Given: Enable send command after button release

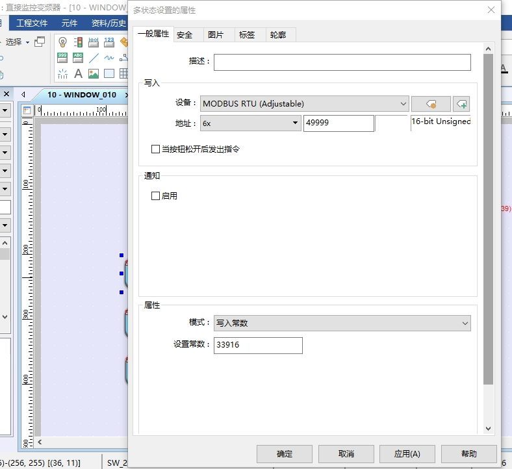Looking at the screenshot, I should (x=156, y=149).
